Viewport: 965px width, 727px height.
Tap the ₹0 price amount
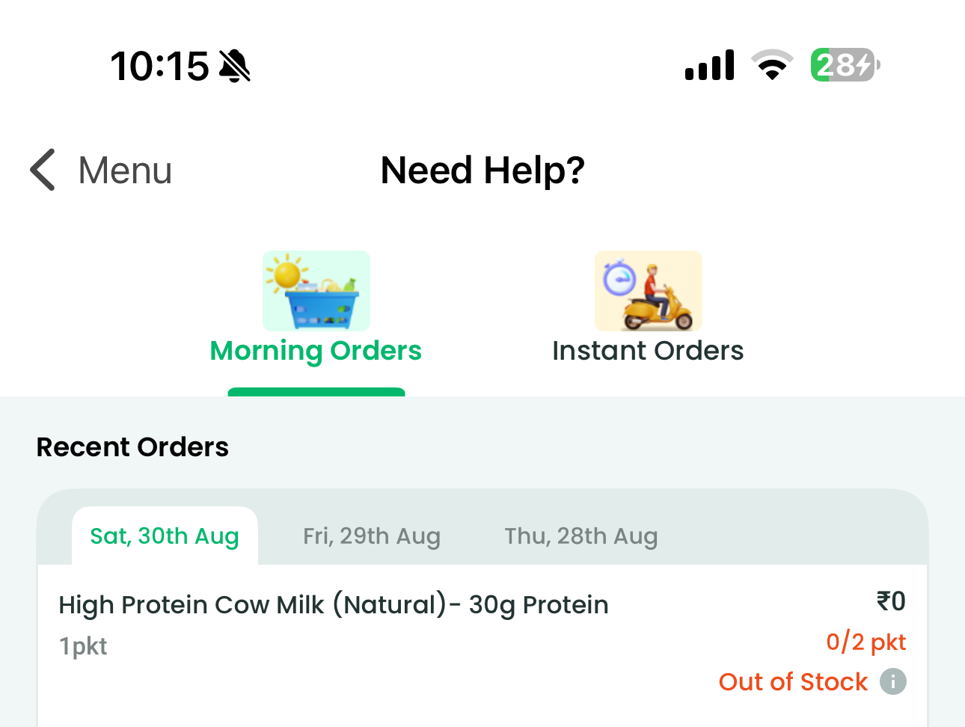click(891, 601)
